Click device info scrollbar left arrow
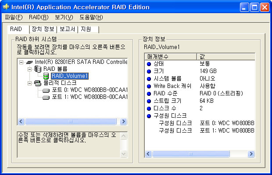The height and width of the screenshot is (175, 272). tap(148, 154)
